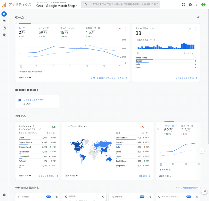Screen dimensions: 209x201
Task: Expand the 国 dimension dropdown in realtime card
Action: [x=139, y=53]
